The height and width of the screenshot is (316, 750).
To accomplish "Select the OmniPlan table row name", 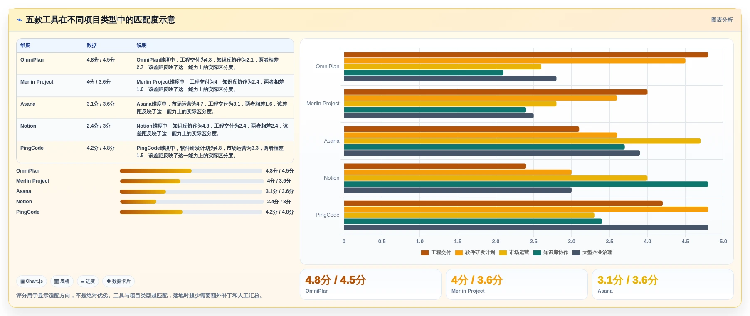I will pos(32,60).
